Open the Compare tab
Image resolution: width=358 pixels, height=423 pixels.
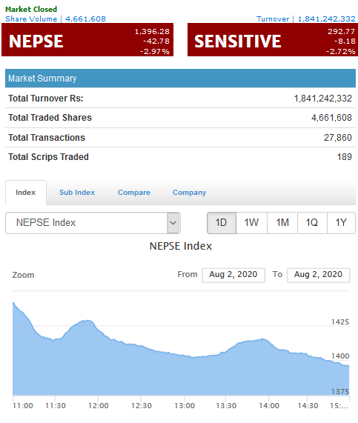(x=134, y=193)
